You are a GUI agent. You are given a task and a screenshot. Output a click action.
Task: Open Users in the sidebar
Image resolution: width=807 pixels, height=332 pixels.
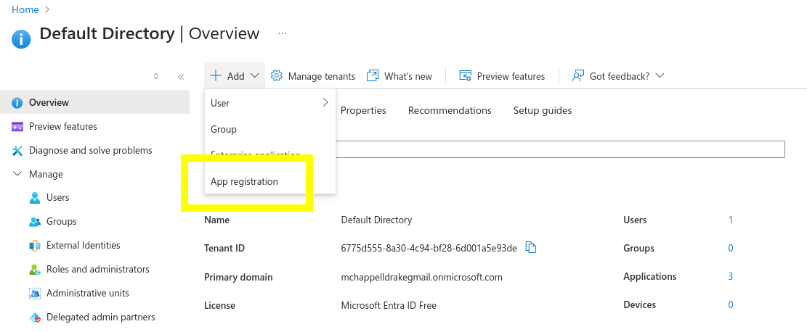tap(57, 197)
